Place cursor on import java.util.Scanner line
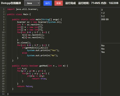The height and width of the screenshot is (96, 120). pyautogui.click(x=23, y=9)
